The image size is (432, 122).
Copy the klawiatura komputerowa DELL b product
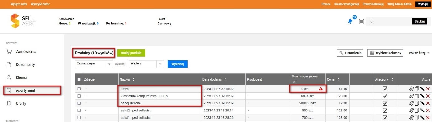tap(417, 96)
